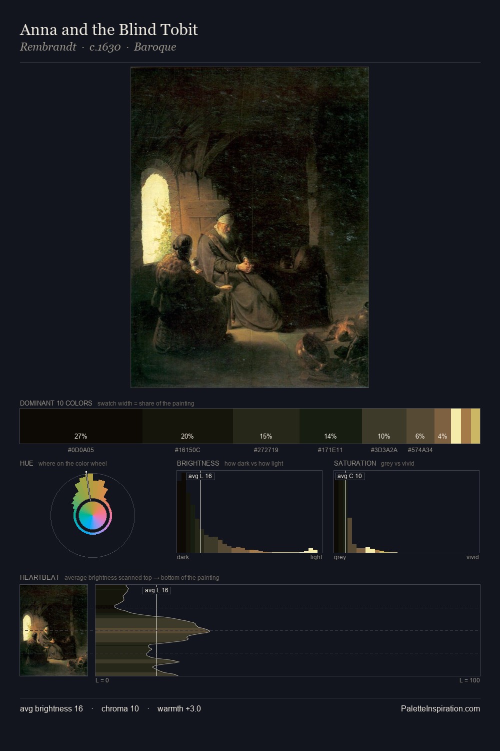Click the 'avg L 16' label in Heartbeat chart
The height and width of the screenshot is (751, 500).
(x=156, y=590)
